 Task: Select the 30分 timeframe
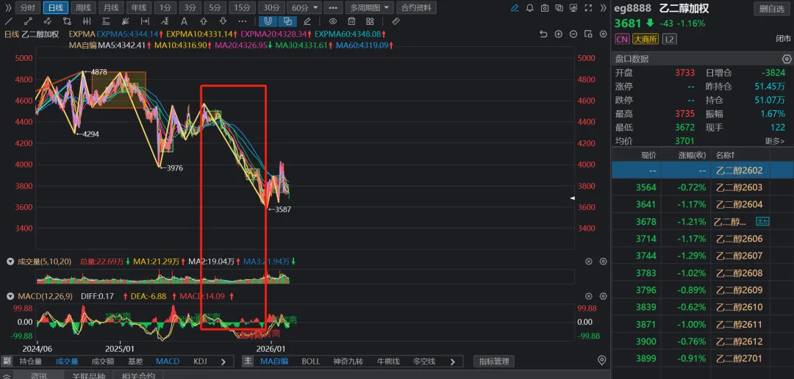tap(271, 7)
